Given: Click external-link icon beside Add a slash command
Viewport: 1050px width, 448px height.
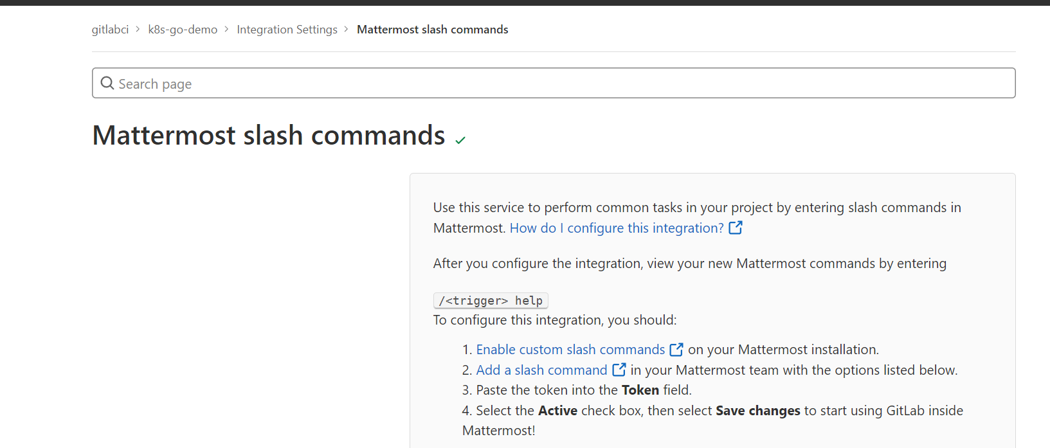Looking at the screenshot, I should click(619, 370).
